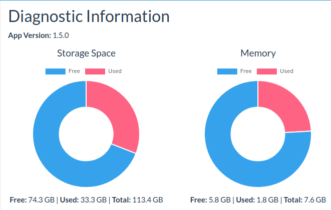Toggle the Used label in Memory legend

coord(286,71)
